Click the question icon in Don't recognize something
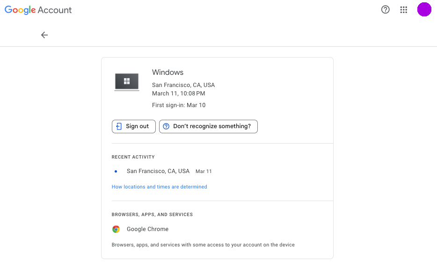Viewport: 437px width, 275px height. click(x=166, y=126)
